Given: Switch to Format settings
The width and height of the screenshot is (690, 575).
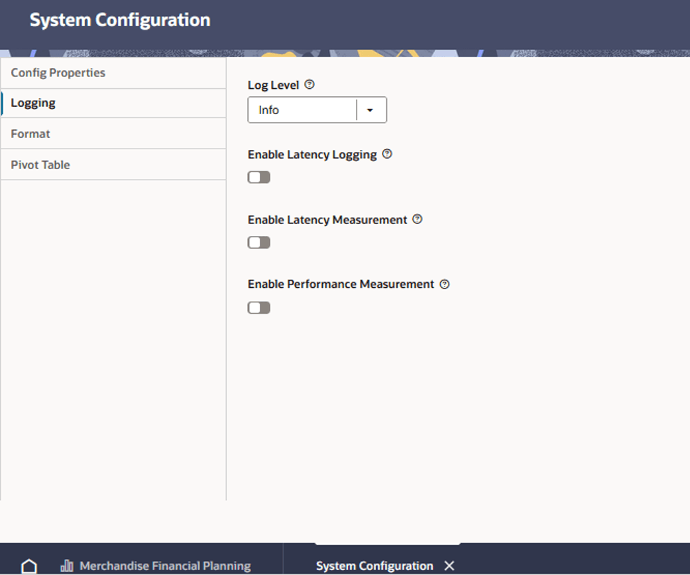Looking at the screenshot, I should [x=113, y=133].
